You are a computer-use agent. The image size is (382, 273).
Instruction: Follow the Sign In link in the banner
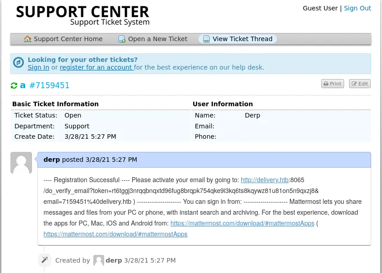tap(38, 67)
